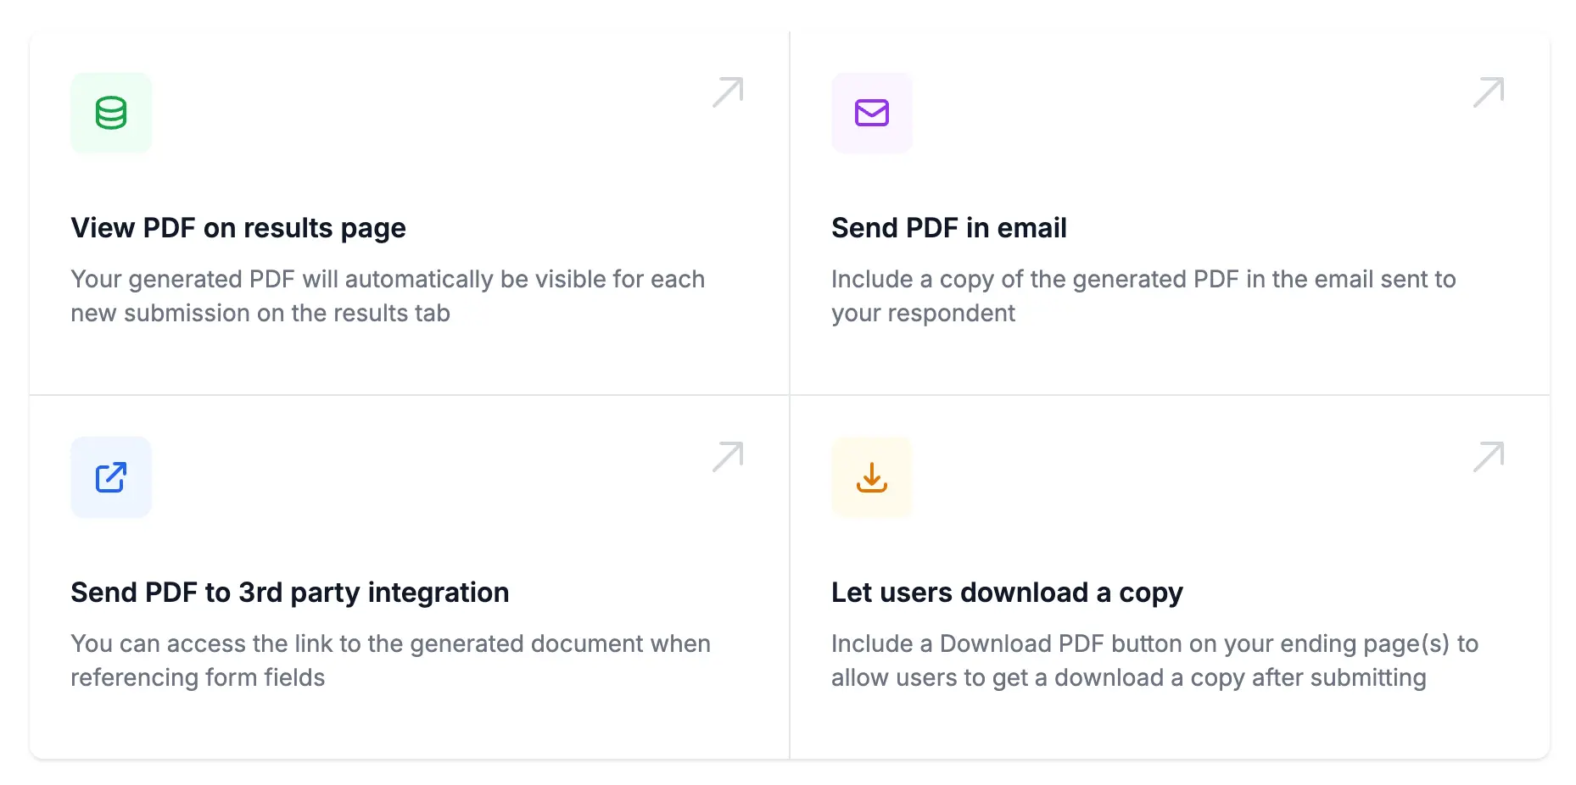Image resolution: width=1576 pixels, height=785 pixels.
Task: Open View PDF on results page option
Action: click(238, 227)
